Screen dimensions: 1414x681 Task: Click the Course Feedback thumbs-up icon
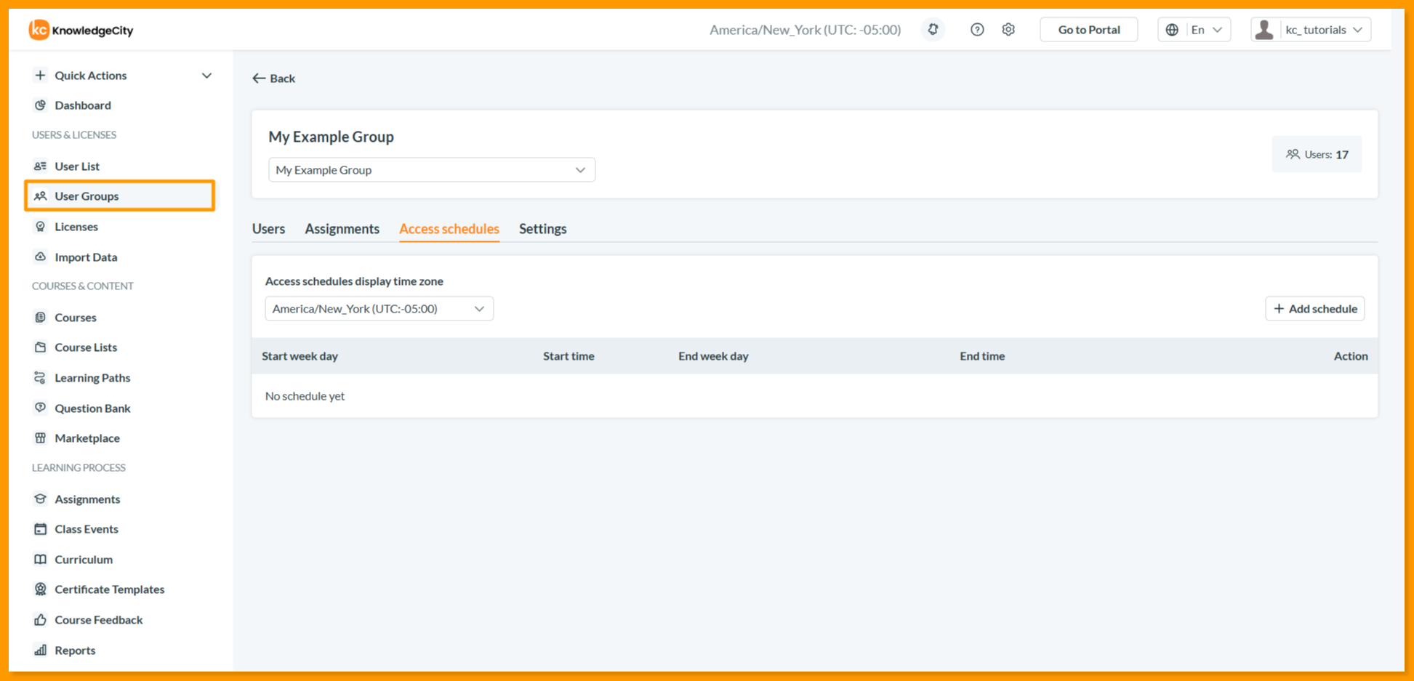pos(40,619)
